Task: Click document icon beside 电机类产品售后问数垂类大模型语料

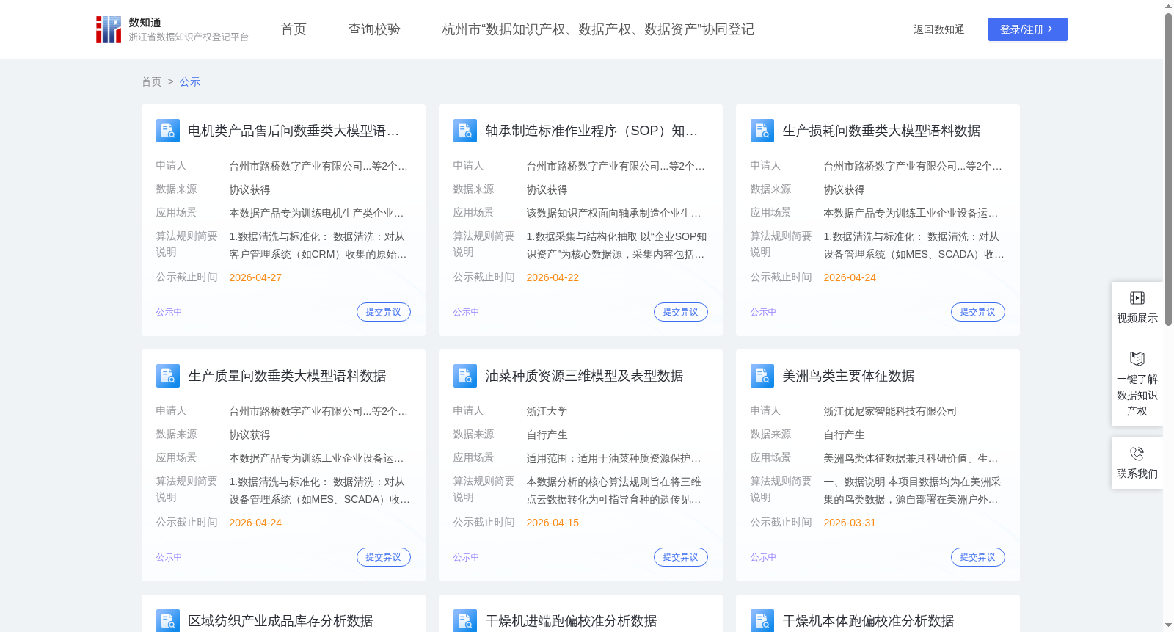Action: tap(168, 131)
